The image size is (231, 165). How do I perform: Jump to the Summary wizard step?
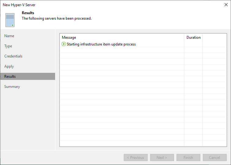(12, 87)
